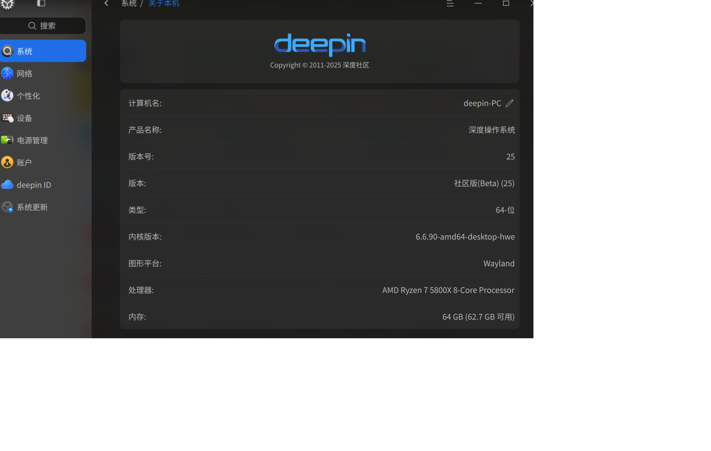Click the deepin logo

320,45
